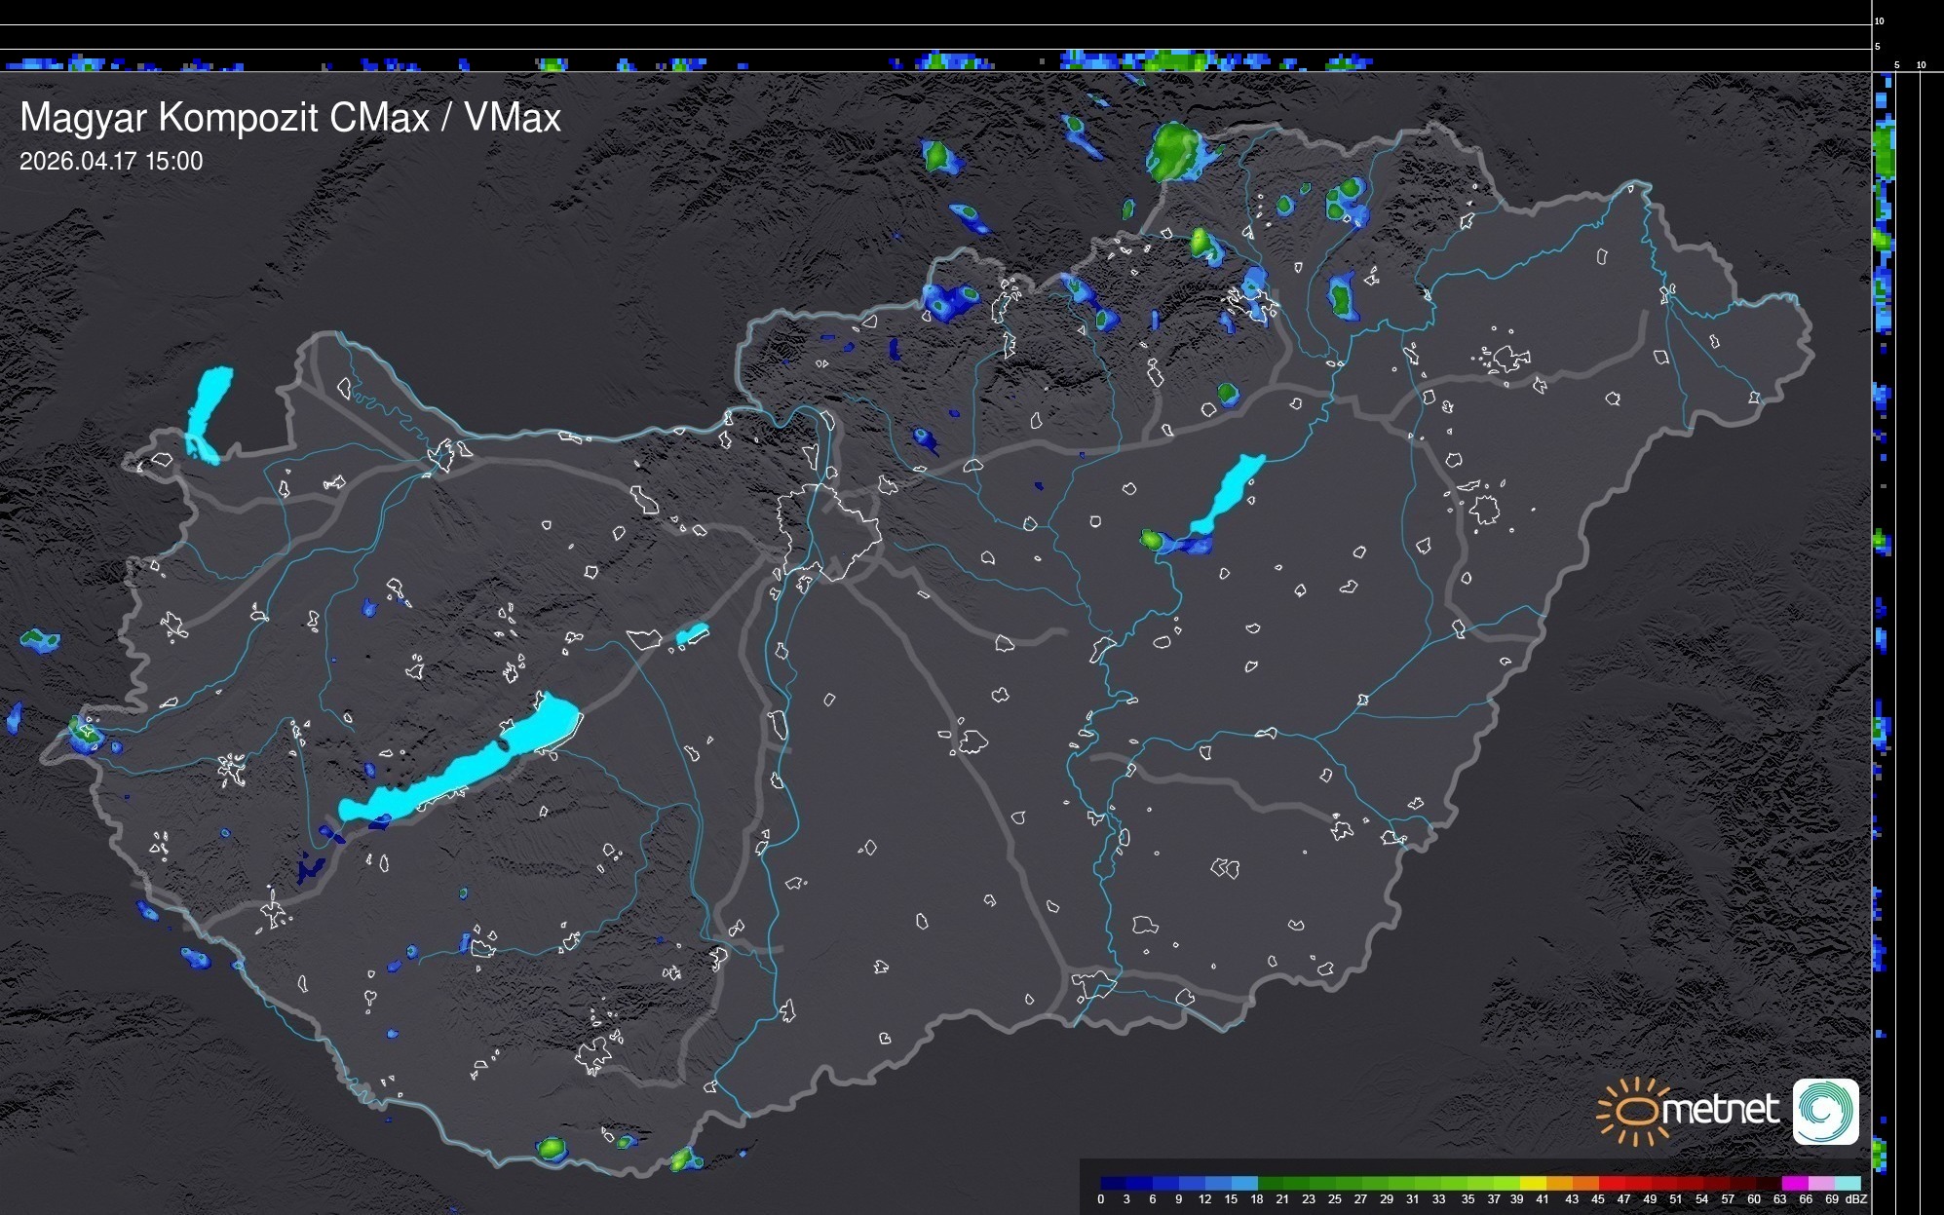1944x1215 pixels.
Task: Click the legend number 41
Action: pyautogui.click(x=1543, y=1199)
